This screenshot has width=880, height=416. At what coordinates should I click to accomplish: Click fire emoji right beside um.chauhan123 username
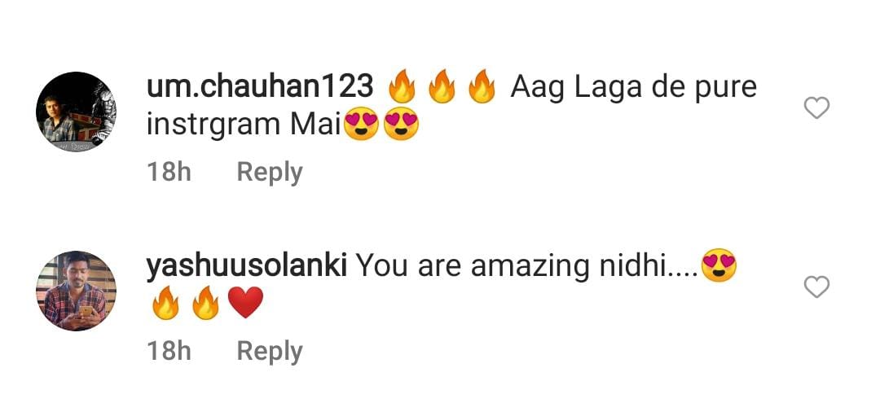point(401,87)
